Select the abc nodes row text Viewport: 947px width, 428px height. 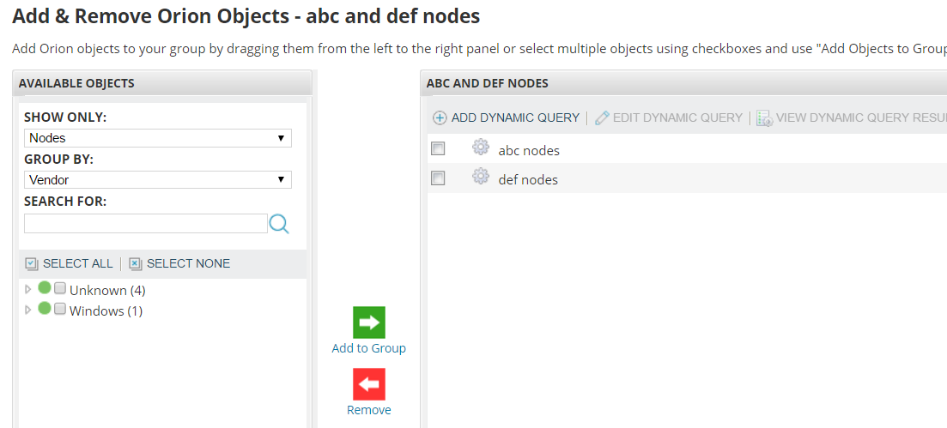[x=529, y=151]
